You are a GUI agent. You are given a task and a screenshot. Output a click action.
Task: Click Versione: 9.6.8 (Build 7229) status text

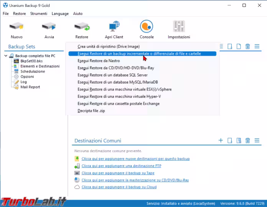click(242, 204)
